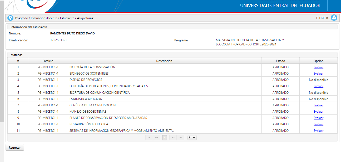Screen dimensions: 341x162
Task: Click row number 11 cell
Action: [18, 130]
